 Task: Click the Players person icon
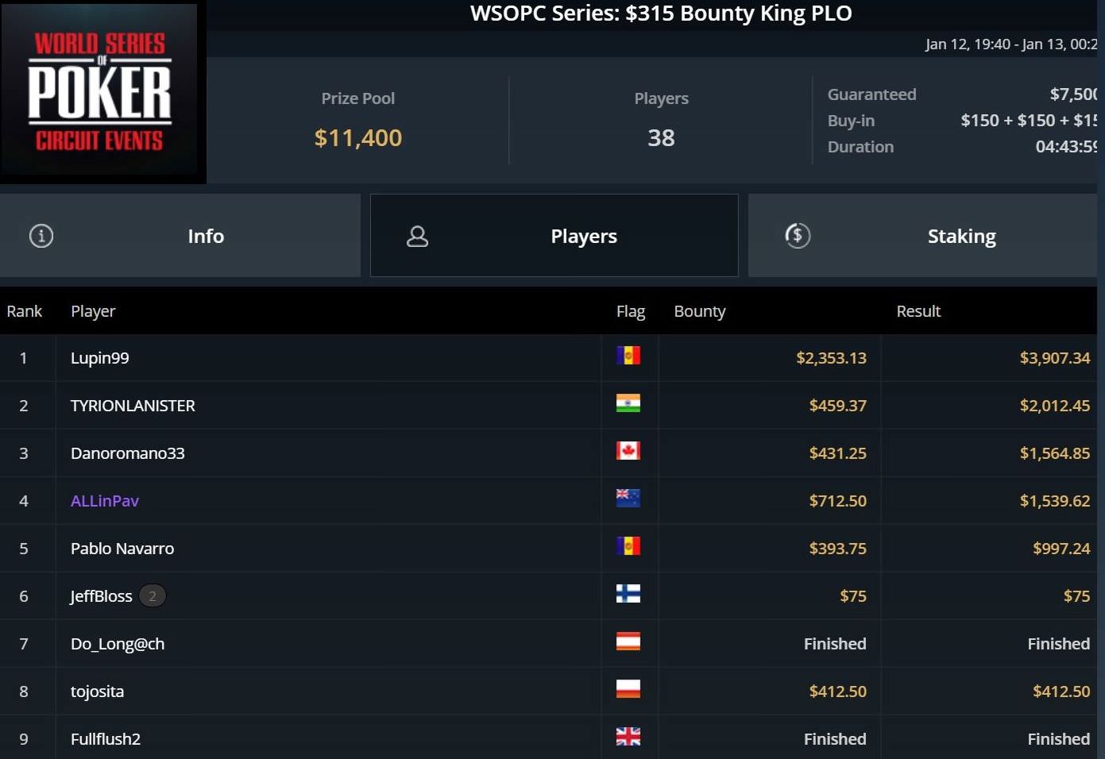point(417,236)
